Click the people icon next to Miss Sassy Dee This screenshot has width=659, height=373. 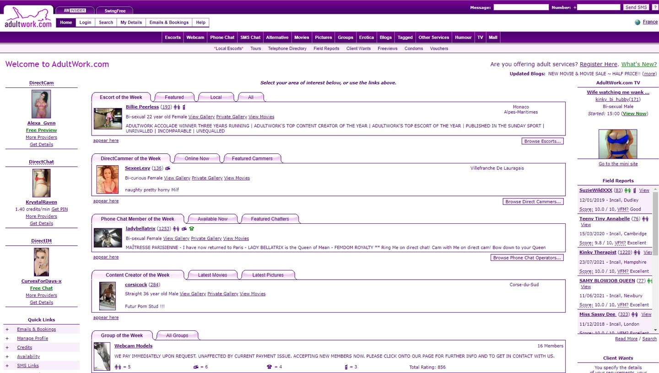(x=635, y=315)
